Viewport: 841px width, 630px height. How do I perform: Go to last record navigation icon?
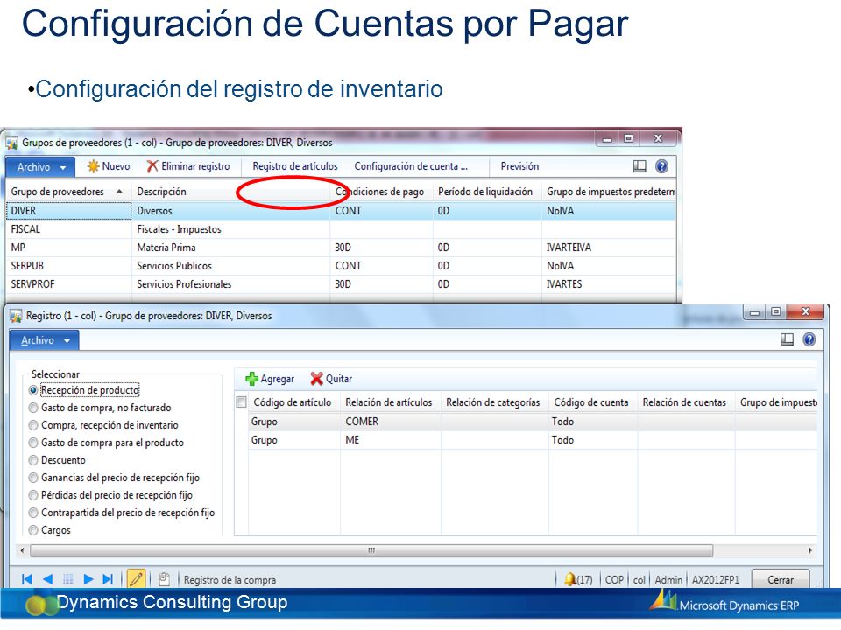click(108, 579)
